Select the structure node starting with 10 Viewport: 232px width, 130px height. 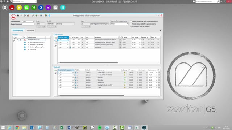click(x=36, y=42)
